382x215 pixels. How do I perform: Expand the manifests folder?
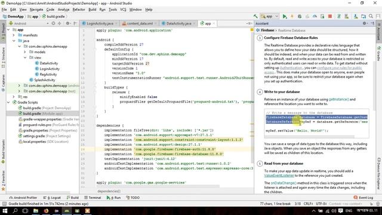click(x=14, y=35)
